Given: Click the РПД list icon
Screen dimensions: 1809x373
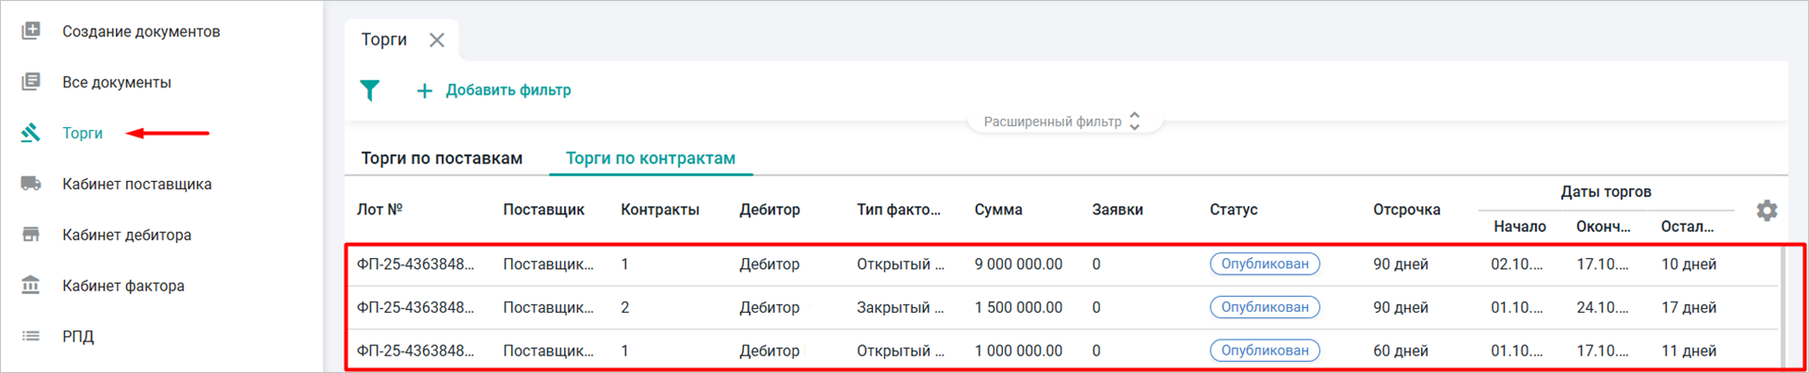Looking at the screenshot, I should click(x=31, y=336).
